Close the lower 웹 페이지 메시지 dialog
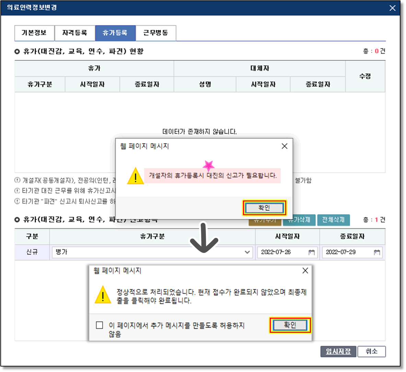Screen dimensions: 406x372 (x=305, y=271)
